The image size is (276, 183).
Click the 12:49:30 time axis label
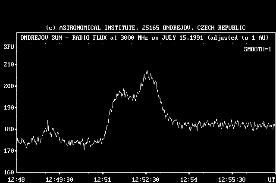60,180
